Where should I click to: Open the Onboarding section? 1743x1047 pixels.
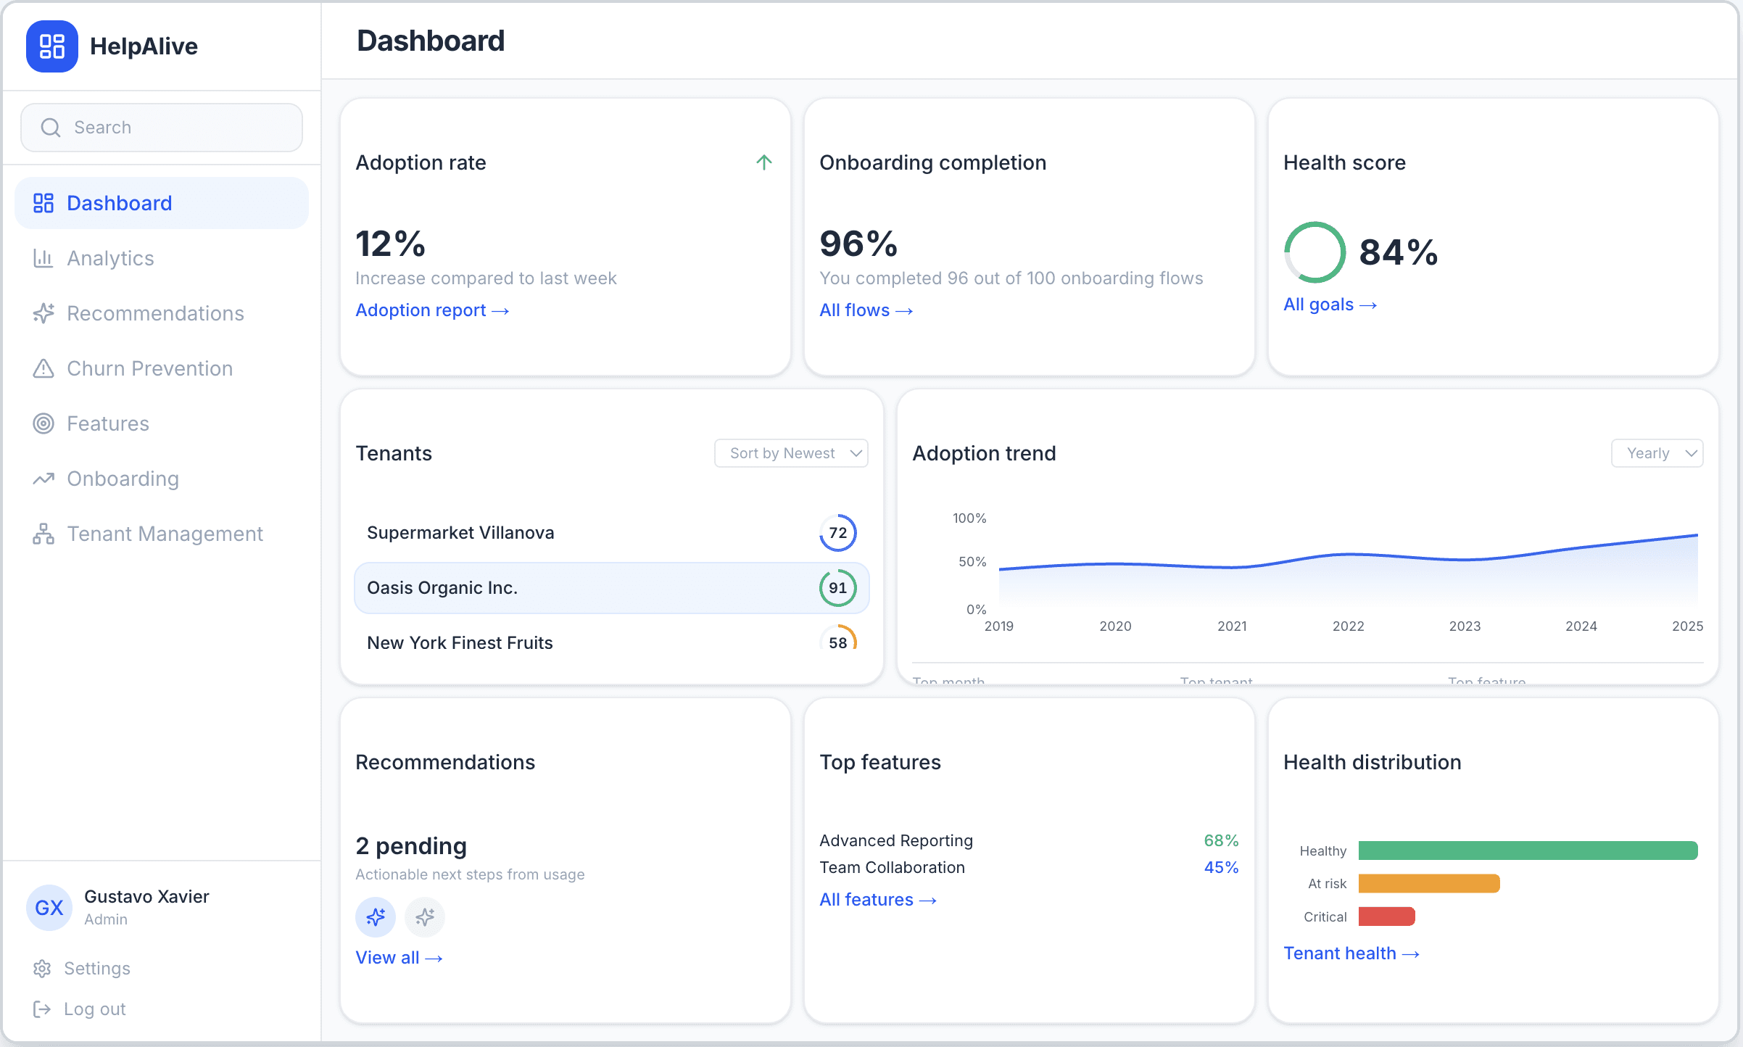pyautogui.click(x=123, y=479)
